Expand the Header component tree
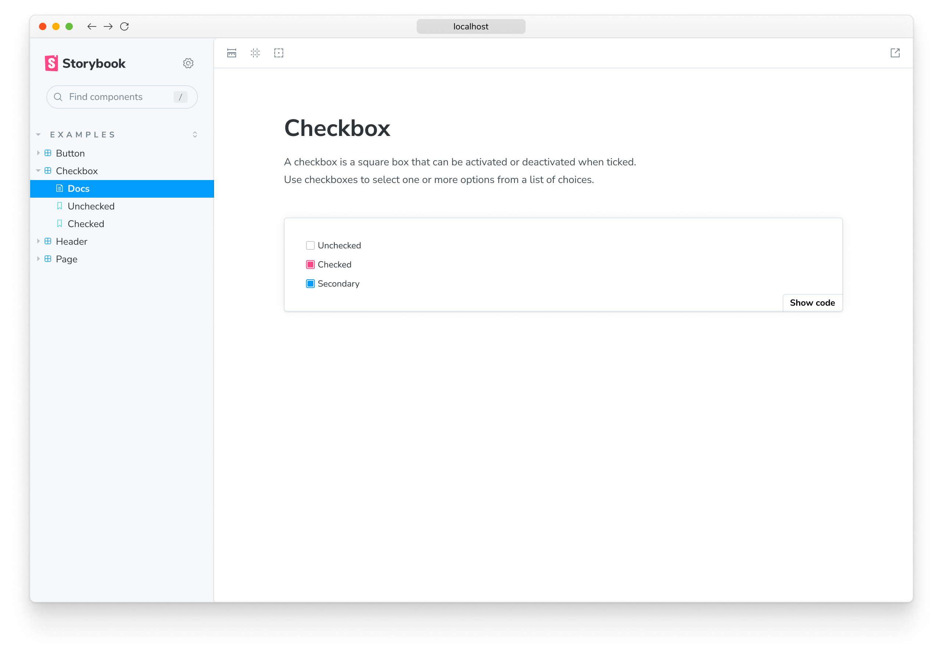Screen dimensions: 943x654 point(39,241)
